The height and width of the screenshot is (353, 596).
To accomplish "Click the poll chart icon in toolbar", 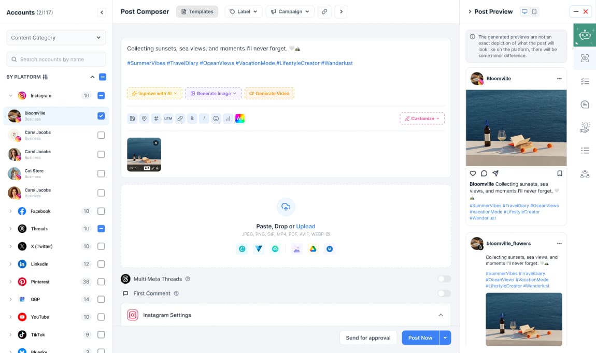I will [x=228, y=119].
